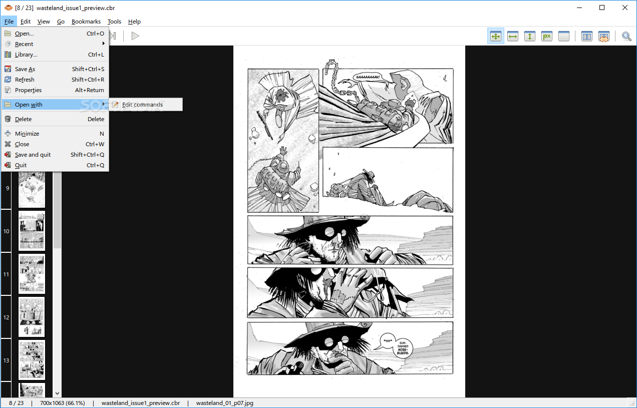The image size is (637, 408).
Task: Choose Close menu entry
Action: click(x=55, y=144)
